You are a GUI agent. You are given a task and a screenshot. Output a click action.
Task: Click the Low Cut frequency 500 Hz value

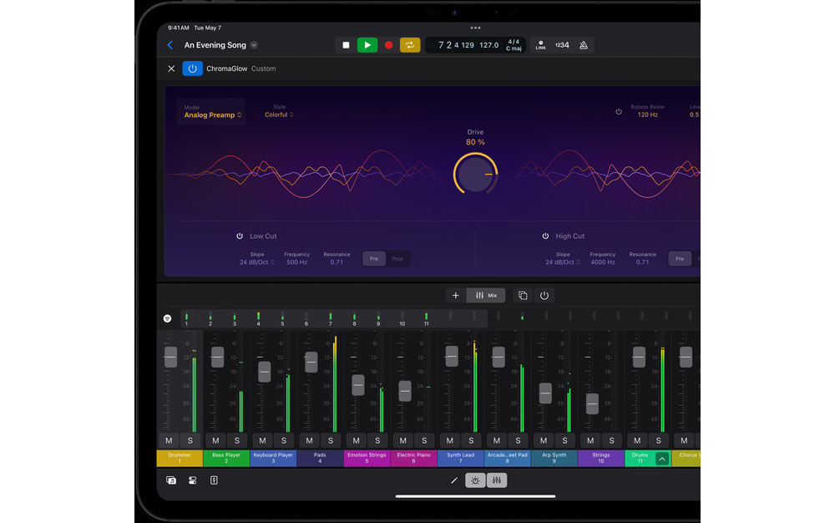point(296,262)
